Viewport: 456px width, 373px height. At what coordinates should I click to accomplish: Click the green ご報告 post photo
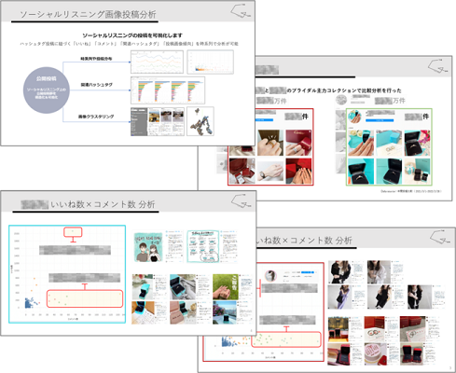[x=226, y=286]
